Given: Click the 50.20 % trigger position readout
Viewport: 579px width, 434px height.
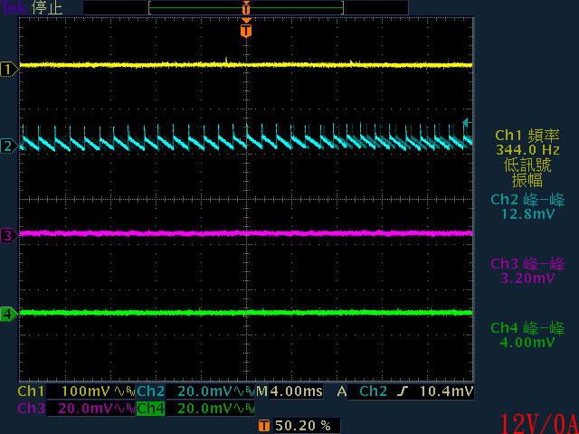Looking at the screenshot, I should coord(303,426).
